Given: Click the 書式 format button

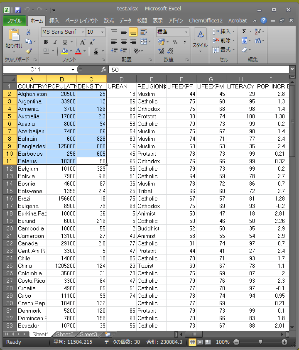Looking at the screenshot, I should click(223, 50).
